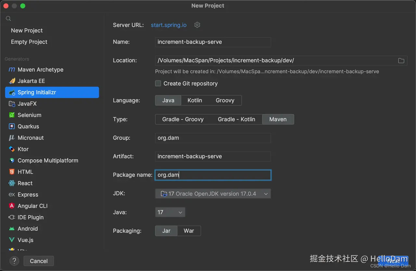
Task: Click the Express ex icon
Action: [12, 194]
